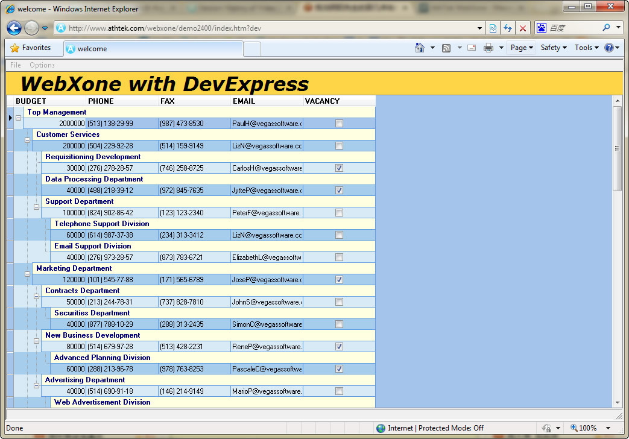Click the BUDGET column header
The height and width of the screenshot is (439, 629).
click(31, 101)
